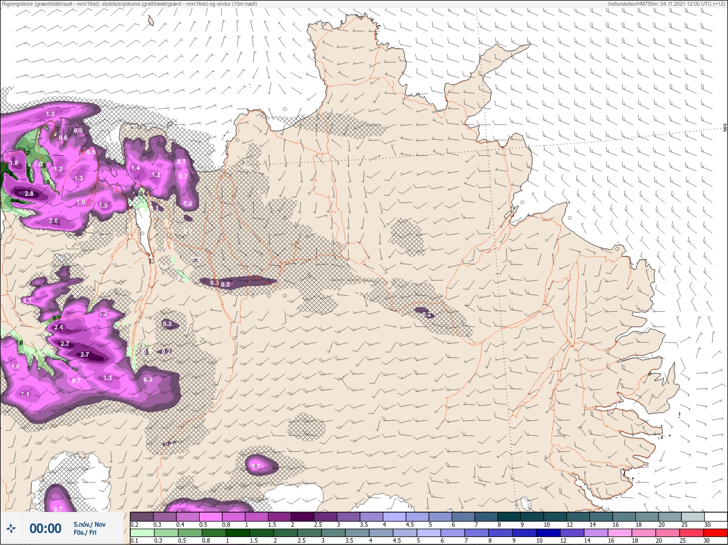Viewport: 728px width, 545px height.
Task: Click the '4.5' label on the snow legend scale
Action: click(x=409, y=525)
